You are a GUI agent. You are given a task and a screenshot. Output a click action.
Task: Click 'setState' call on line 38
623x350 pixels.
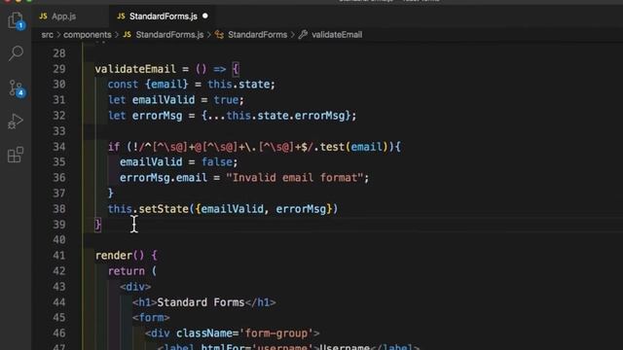(x=164, y=209)
